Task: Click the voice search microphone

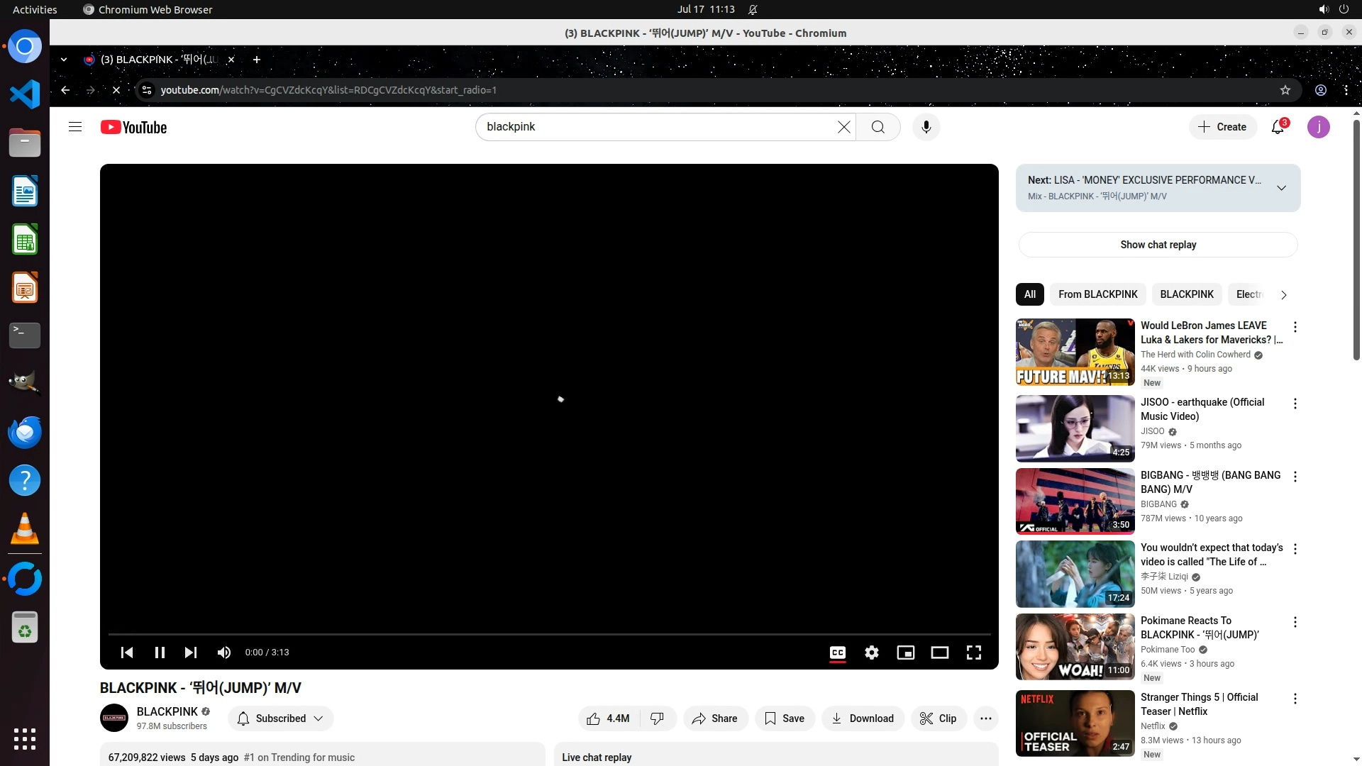Action: coord(926,127)
